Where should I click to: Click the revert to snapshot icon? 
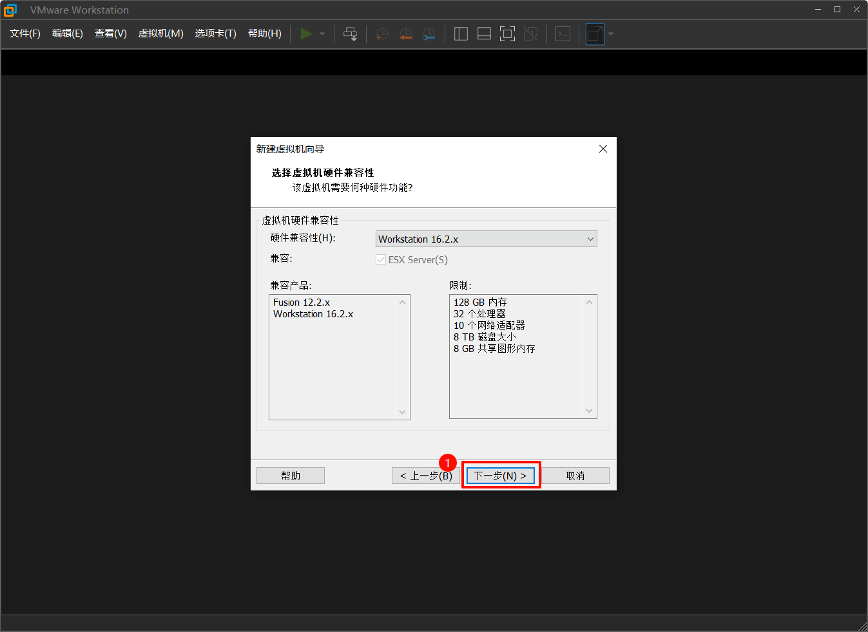pyautogui.click(x=405, y=34)
